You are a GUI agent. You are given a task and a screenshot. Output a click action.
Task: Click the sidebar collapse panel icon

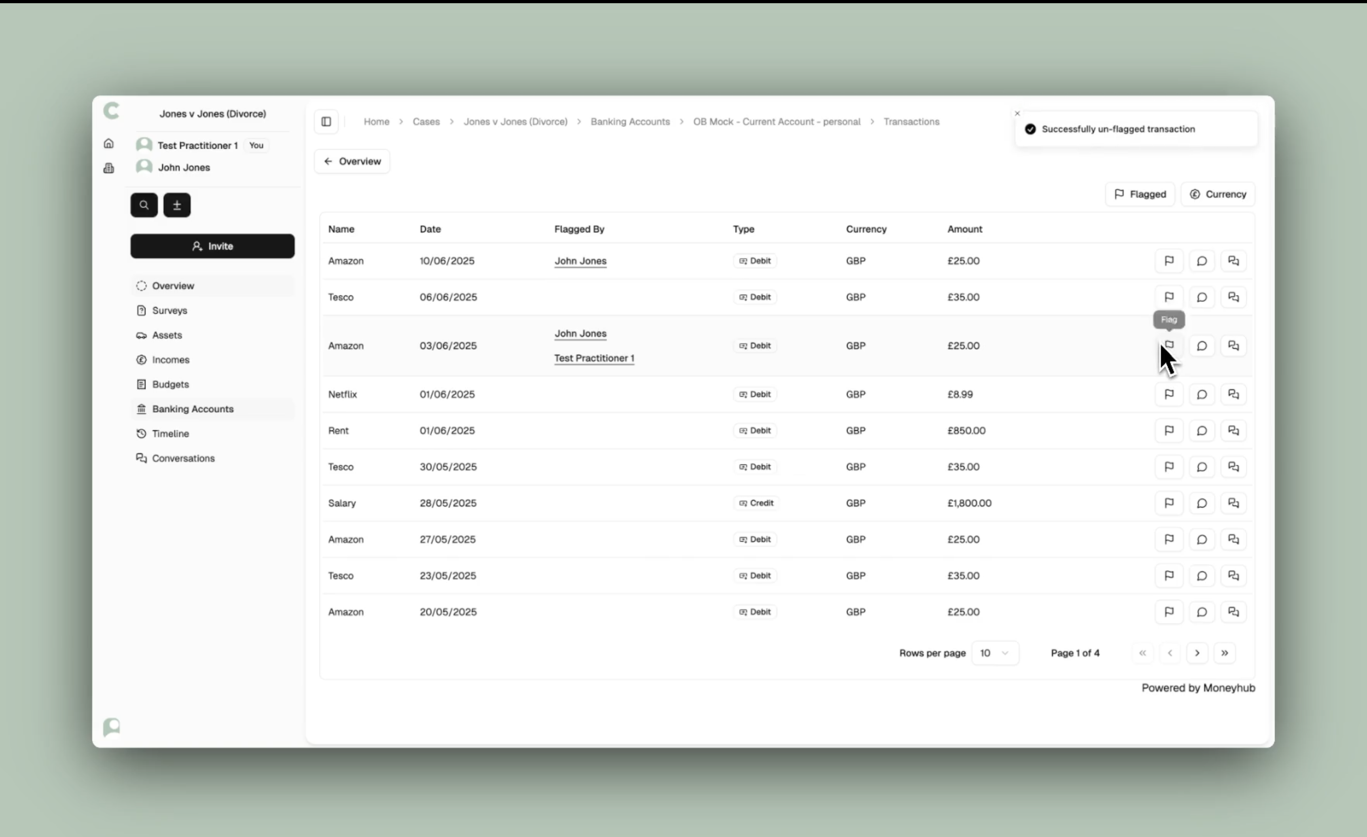point(326,121)
